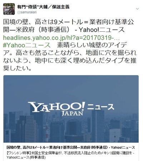Visit the @samuraiari handle
The image size is (143, 161).
click(27, 12)
